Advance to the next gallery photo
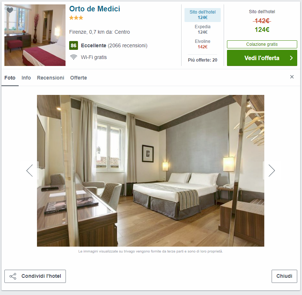 coord(272,171)
